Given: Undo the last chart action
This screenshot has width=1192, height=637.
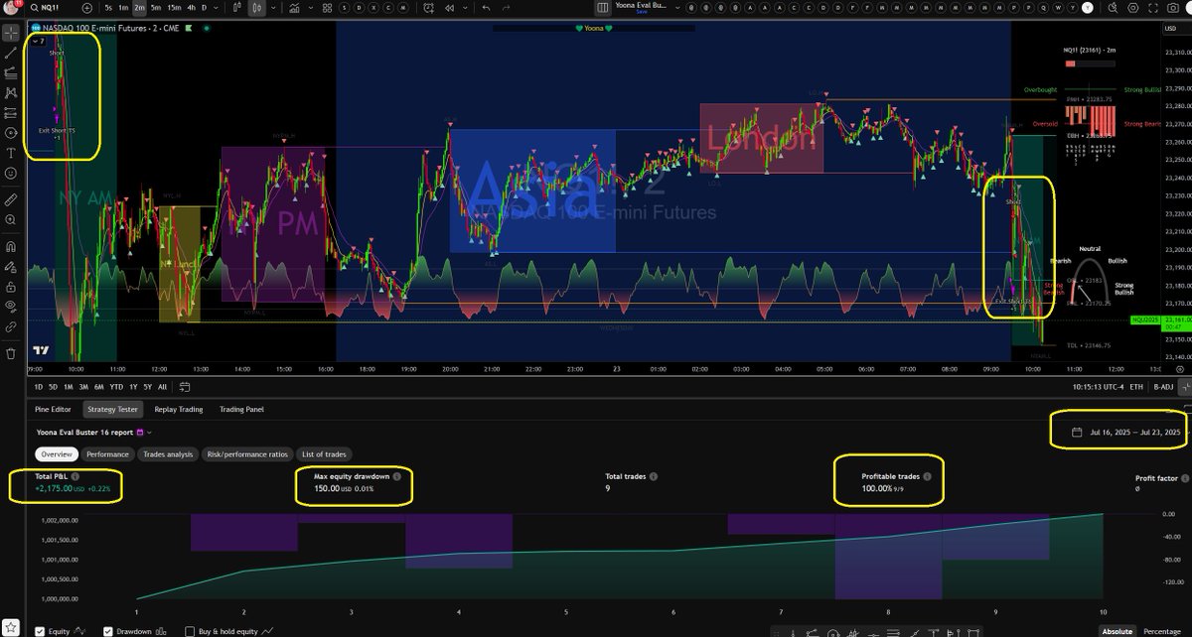Looking at the screenshot, I should click(486, 8).
